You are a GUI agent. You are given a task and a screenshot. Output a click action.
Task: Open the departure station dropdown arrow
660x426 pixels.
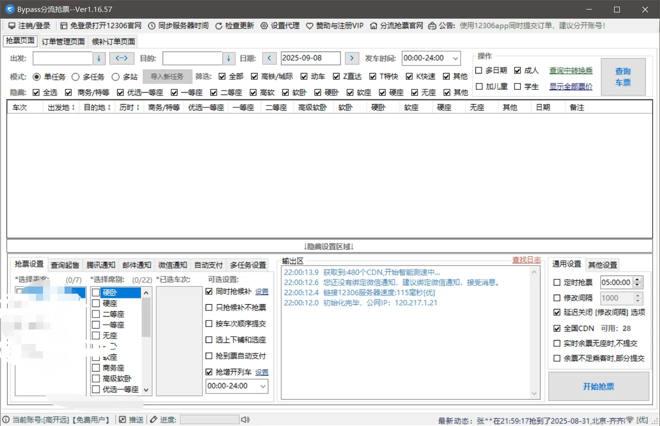click(99, 58)
